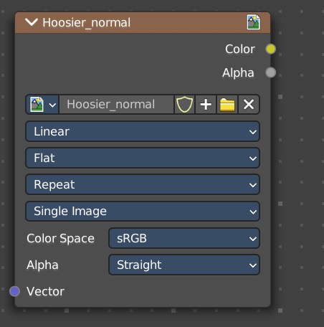Image resolution: width=324 pixels, height=327 pixels.
Task: Click the yellow Color output socket
Action: click(x=271, y=49)
